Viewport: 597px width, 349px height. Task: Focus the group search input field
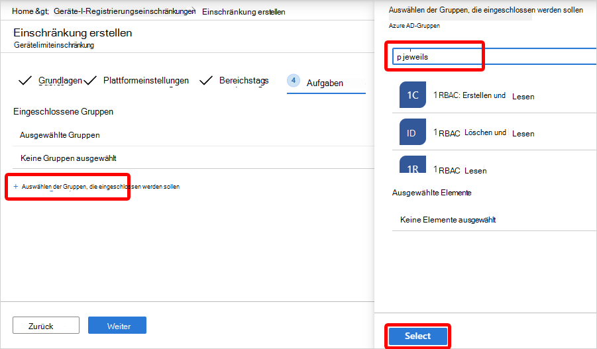point(494,57)
